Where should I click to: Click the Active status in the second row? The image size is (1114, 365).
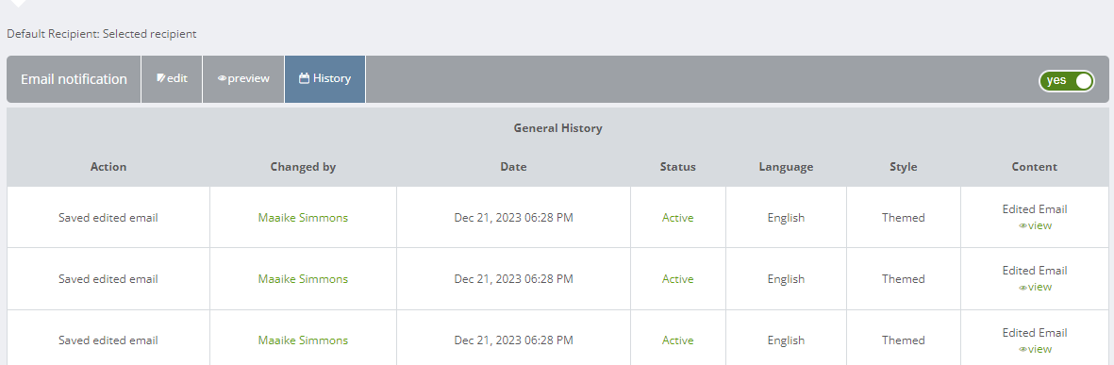click(678, 279)
